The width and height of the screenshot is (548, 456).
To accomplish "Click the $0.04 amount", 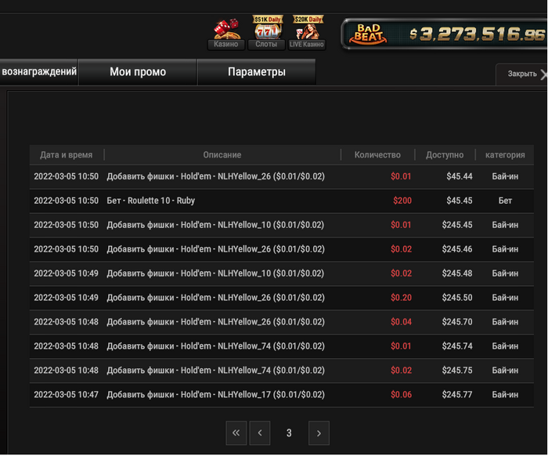I will click(x=401, y=322).
